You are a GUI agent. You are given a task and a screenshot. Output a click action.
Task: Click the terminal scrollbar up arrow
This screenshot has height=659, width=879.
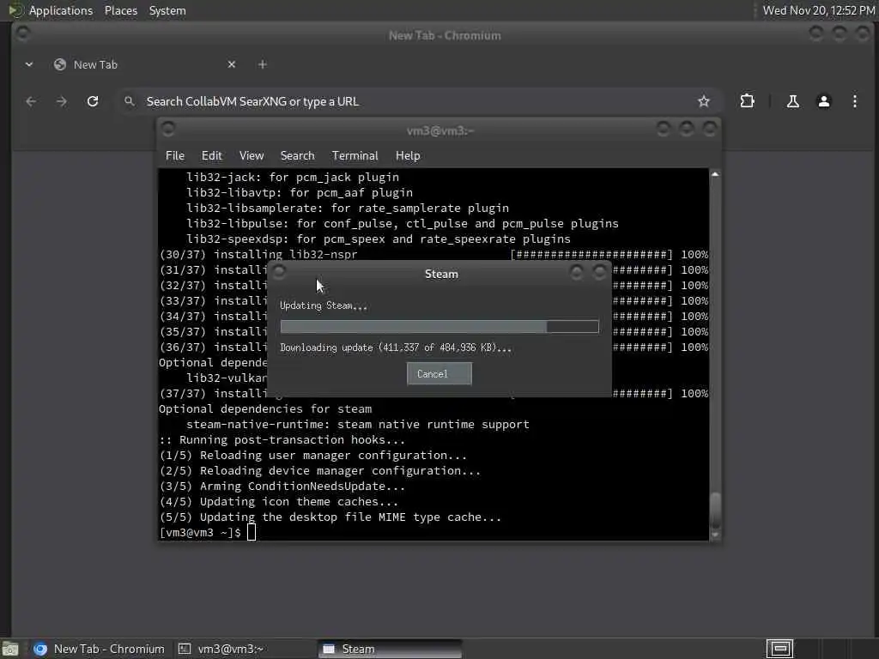715,174
